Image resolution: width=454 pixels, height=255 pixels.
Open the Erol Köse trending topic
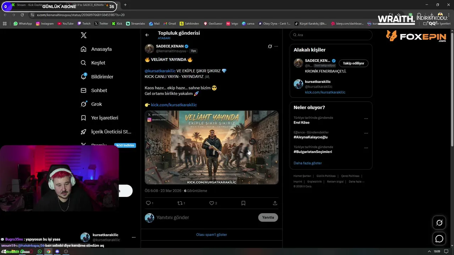(301, 123)
